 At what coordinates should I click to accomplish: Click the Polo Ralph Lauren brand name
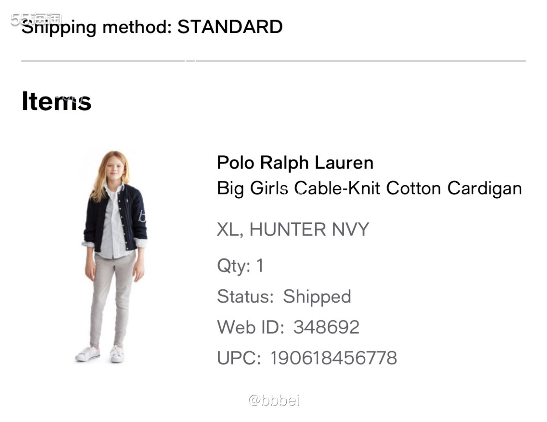tap(295, 163)
